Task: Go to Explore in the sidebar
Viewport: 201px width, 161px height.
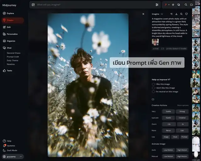Action: click(10, 13)
